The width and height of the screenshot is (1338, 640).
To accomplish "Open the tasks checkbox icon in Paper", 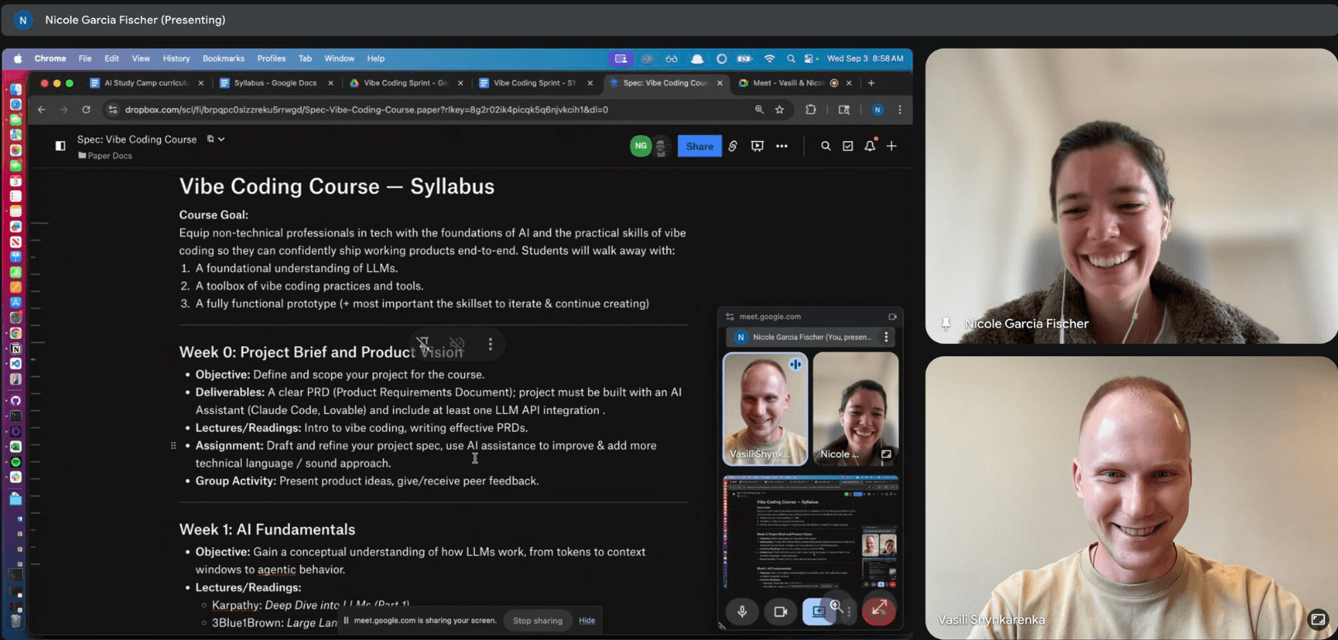I will [x=847, y=146].
